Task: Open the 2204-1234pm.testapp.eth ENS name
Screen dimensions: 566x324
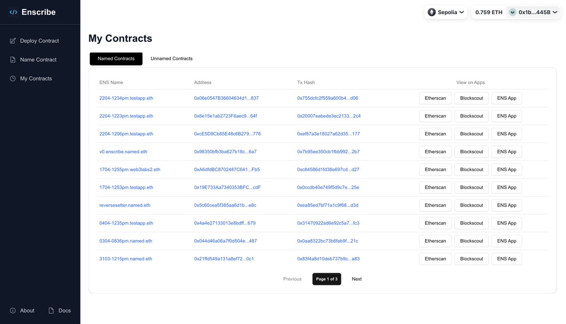Action: coord(126,98)
